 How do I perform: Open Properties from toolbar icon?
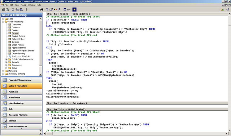pos(51,10)
